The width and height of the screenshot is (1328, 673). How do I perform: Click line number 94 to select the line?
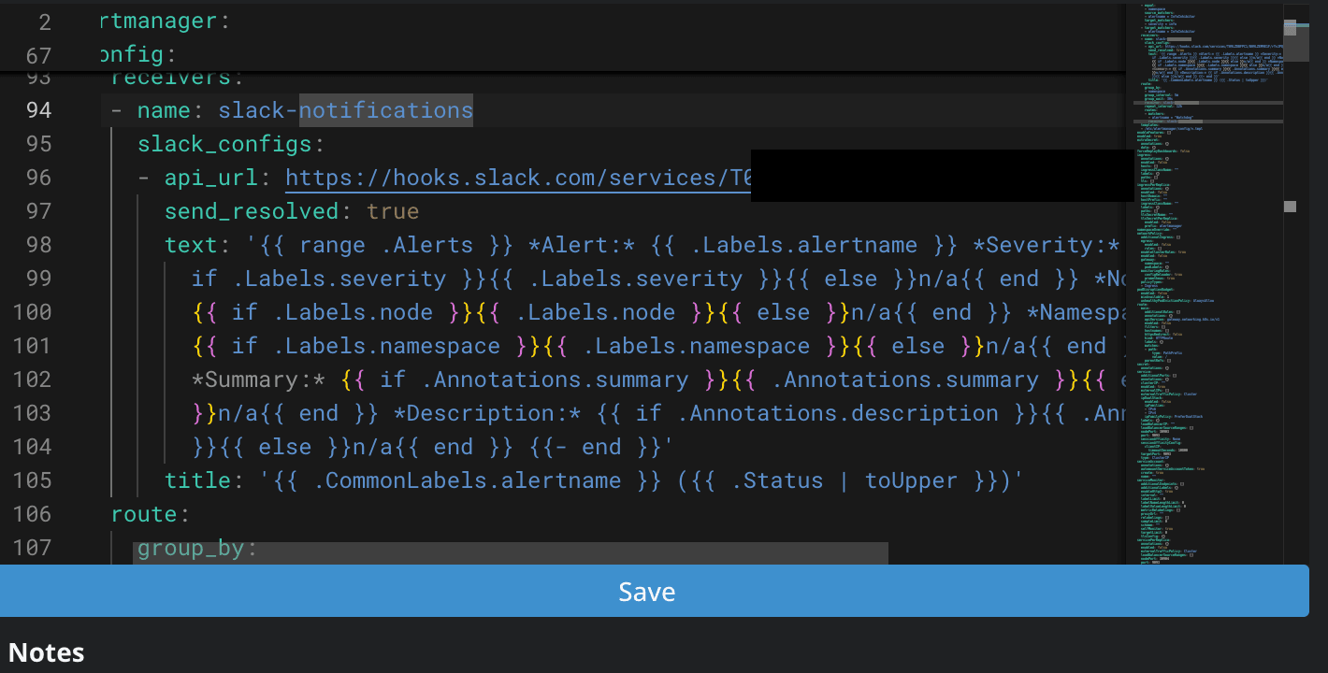coord(38,109)
